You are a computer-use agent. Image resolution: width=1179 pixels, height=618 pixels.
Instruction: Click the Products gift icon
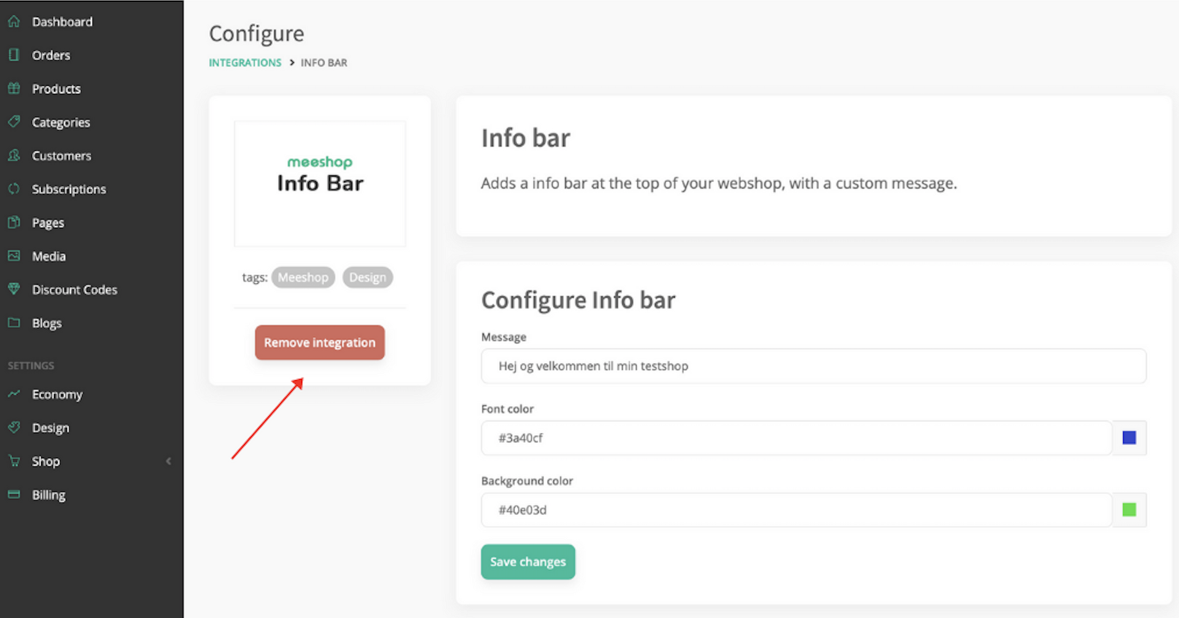click(14, 88)
